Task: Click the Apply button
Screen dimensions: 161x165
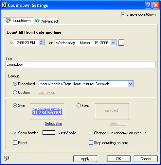Action: point(85,159)
